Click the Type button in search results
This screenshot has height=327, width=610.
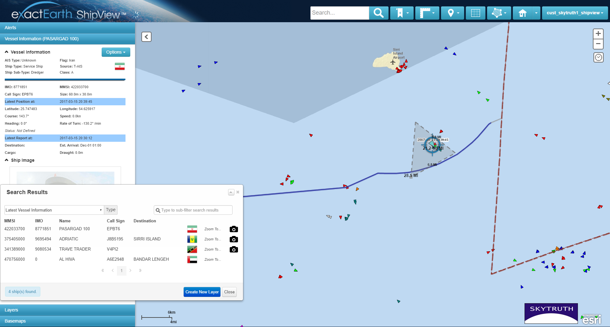click(111, 210)
